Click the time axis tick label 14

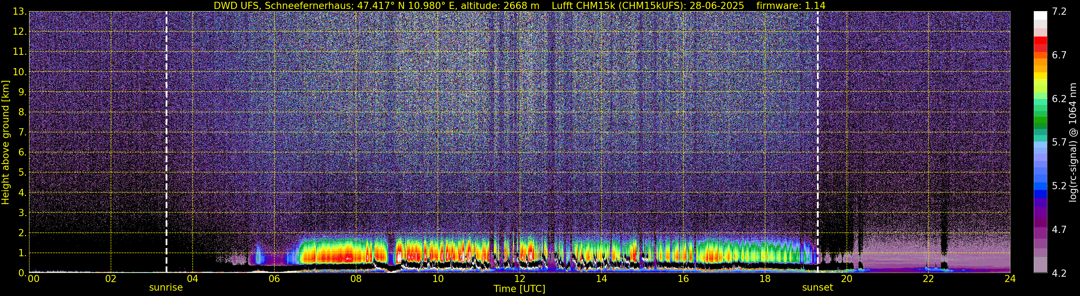pos(601,279)
